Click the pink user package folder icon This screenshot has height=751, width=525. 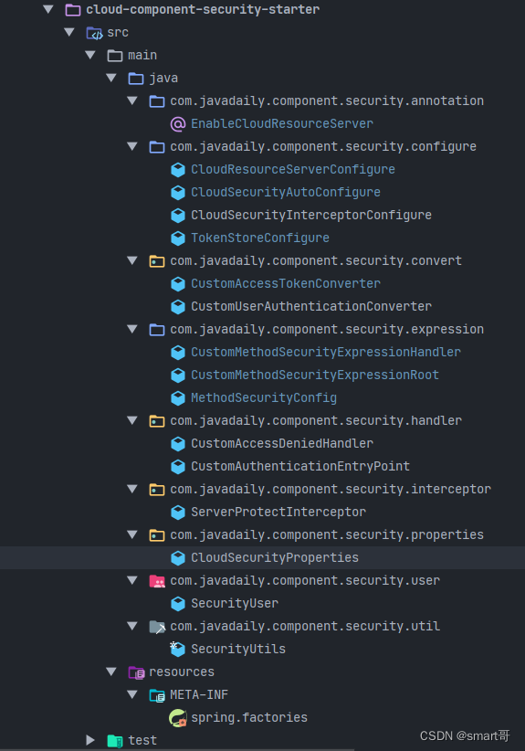coord(157,581)
